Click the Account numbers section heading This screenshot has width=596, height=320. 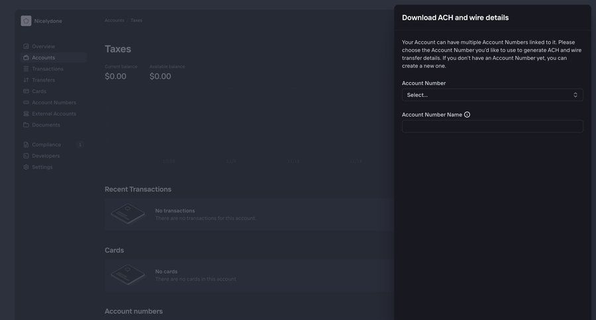pos(134,311)
